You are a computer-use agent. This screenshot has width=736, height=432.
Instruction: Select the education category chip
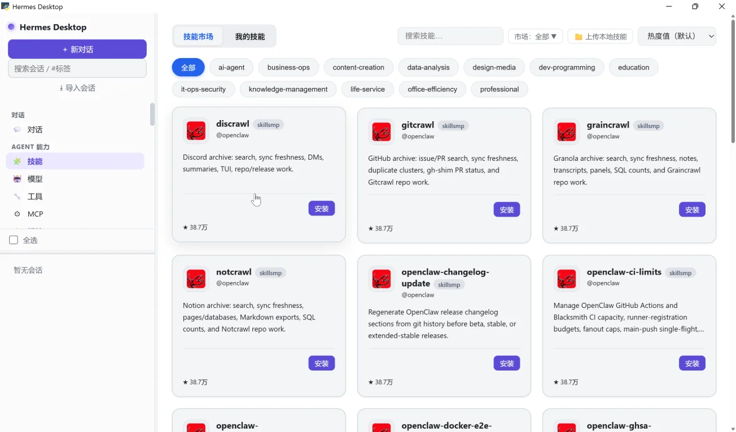(x=634, y=67)
